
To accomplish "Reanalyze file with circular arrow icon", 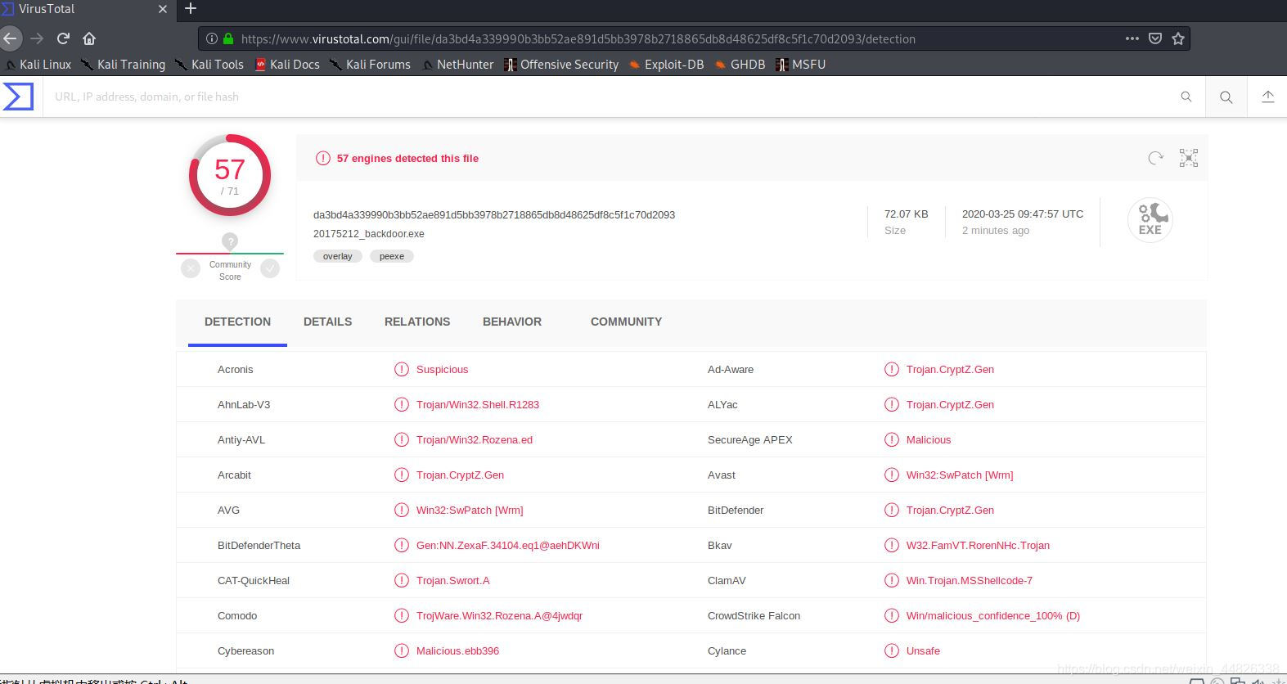I will coord(1155,158).
